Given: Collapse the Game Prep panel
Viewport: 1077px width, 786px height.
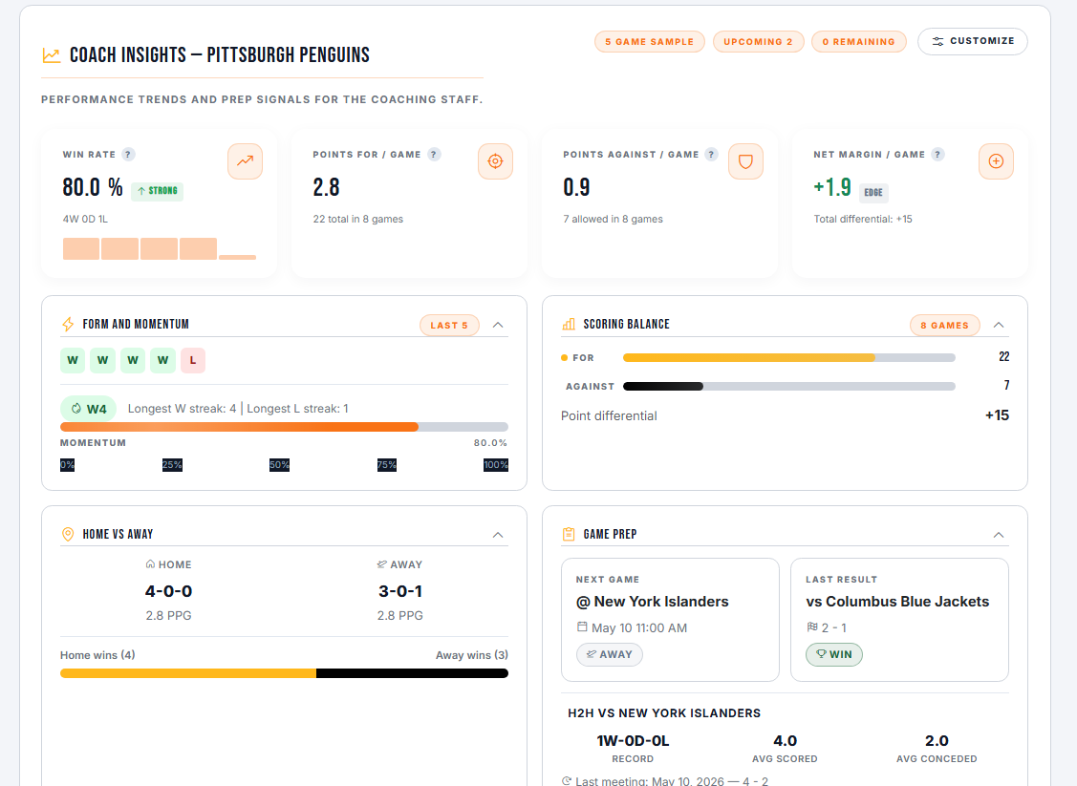Looking at the screenshot, I should coord(999,535).
